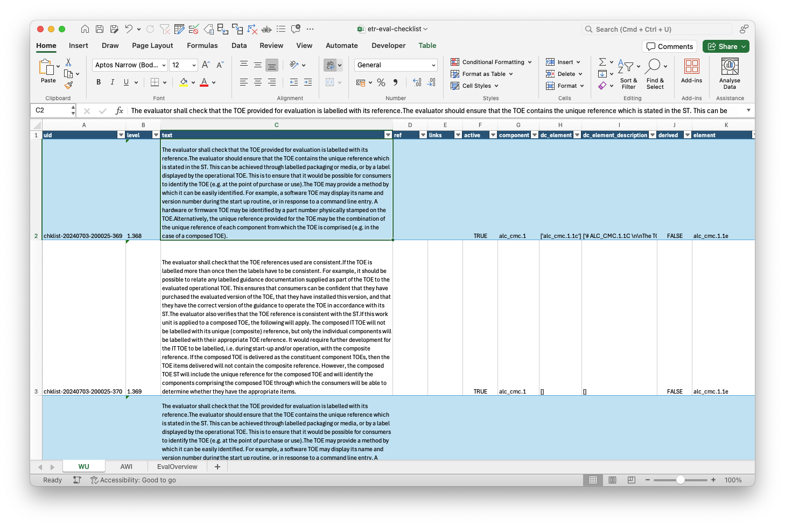Screen dimensions: 785x526
Task: Toggle italic formatting
Action: 112,82
